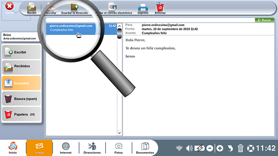Zoom out with the minus icon
This screenshot has height=156, width=278.
point(210,148)
